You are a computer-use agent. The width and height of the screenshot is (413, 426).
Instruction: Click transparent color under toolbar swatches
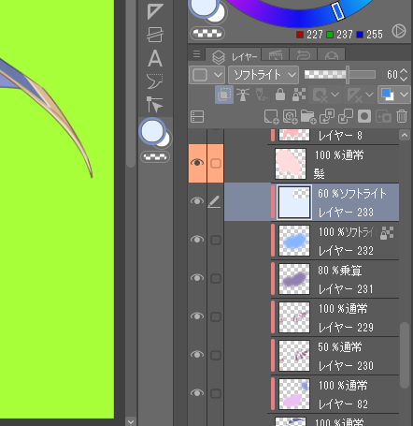[x=155, y=157]
